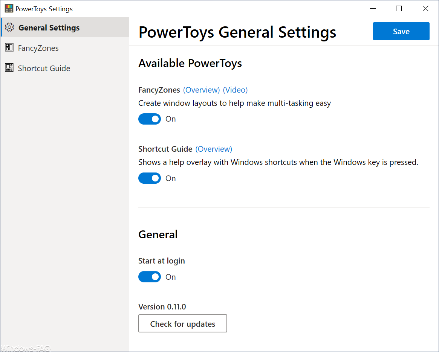Image resolution: width=439 pixels, height=352 pixels.
Task: Save the PowerToys settings
Action: coord(401,31)
